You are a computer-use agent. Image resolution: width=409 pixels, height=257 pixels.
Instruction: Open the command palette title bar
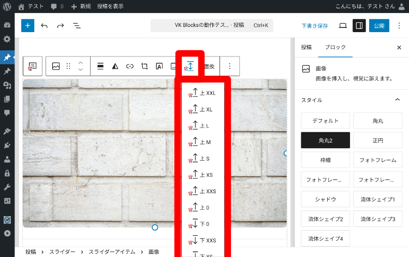tap(212, 25)
